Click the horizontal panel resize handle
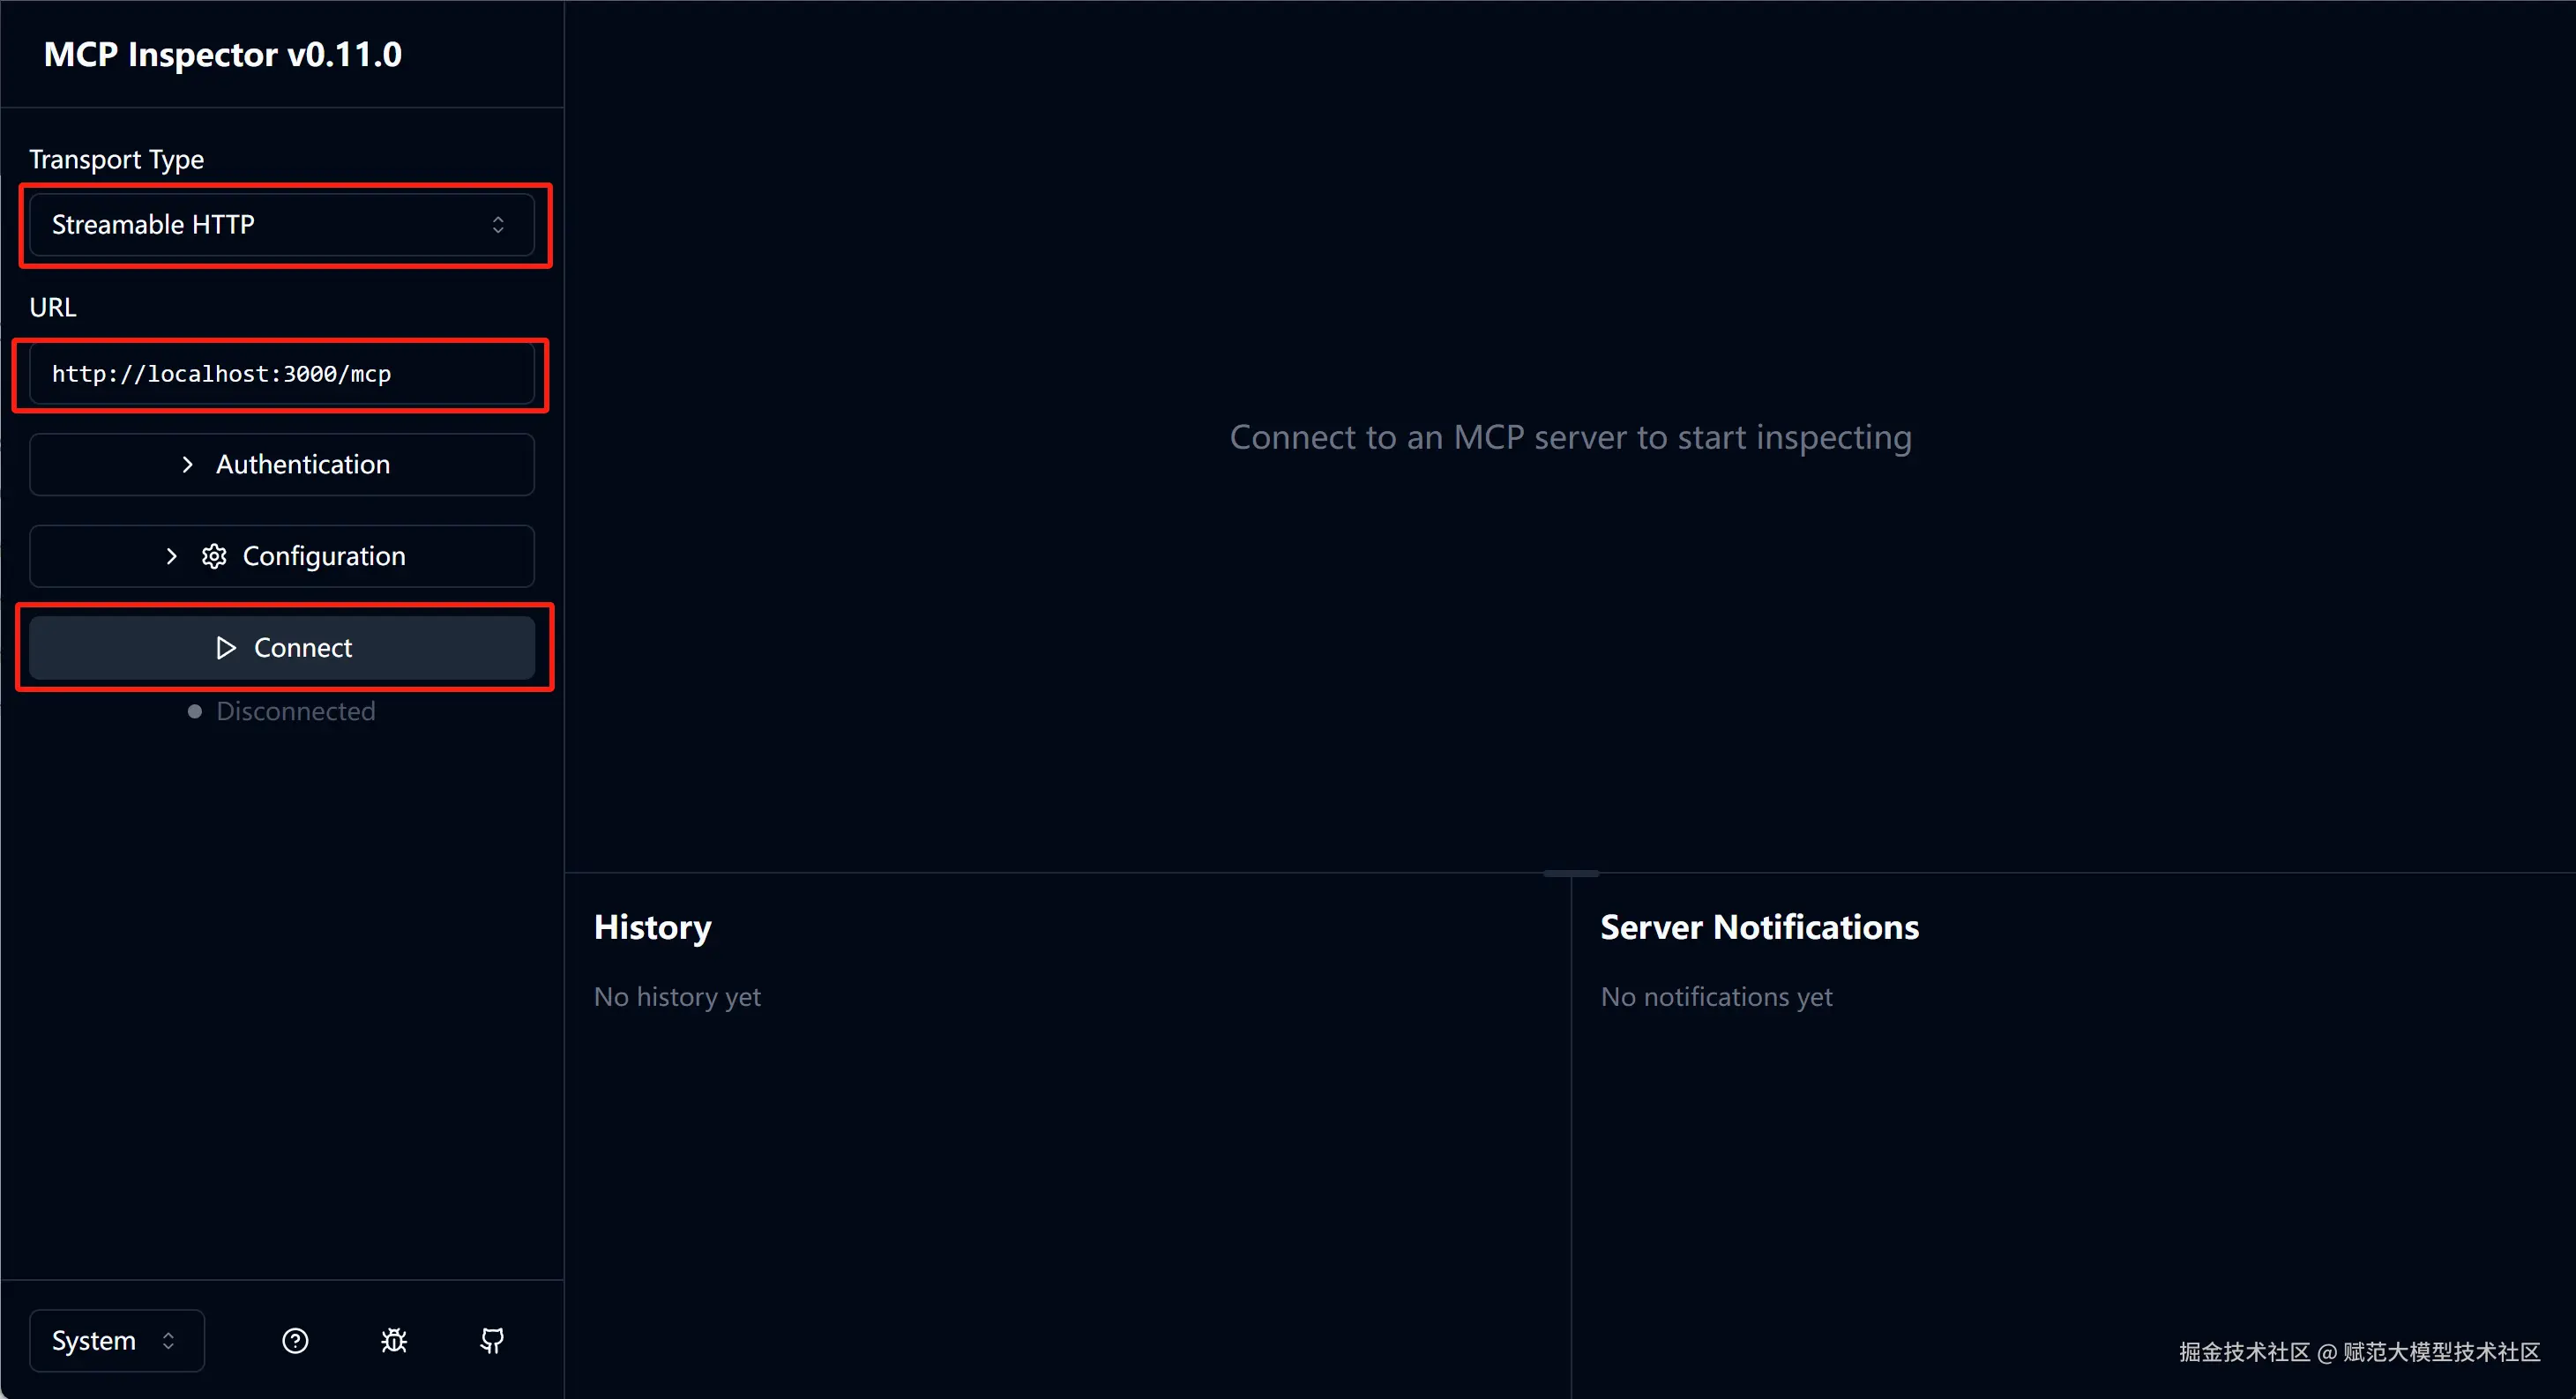 (x=1570, y=874)
